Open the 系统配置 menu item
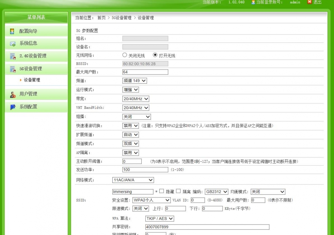Image resolution: width=334 pixels, height=235 pixels. [x=36, y=107]
